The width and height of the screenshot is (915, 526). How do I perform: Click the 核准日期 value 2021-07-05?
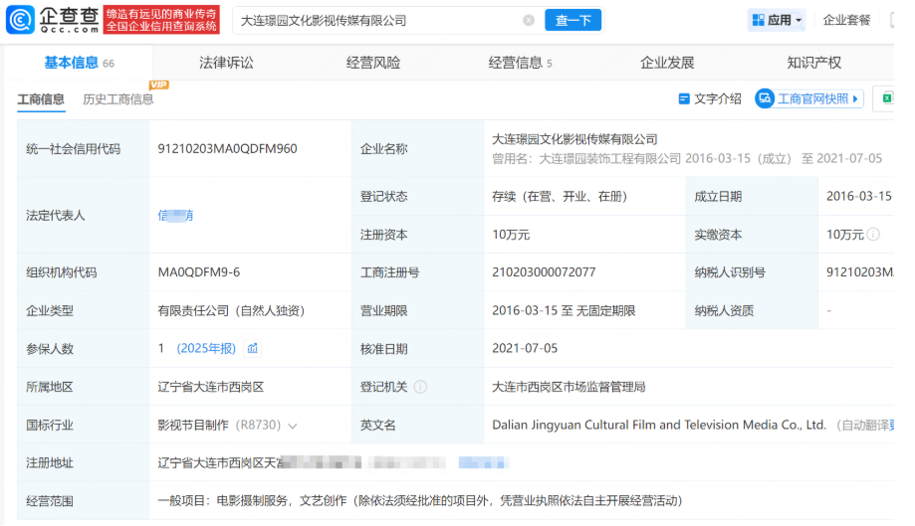pyautogui.click(x=525, y=348)
